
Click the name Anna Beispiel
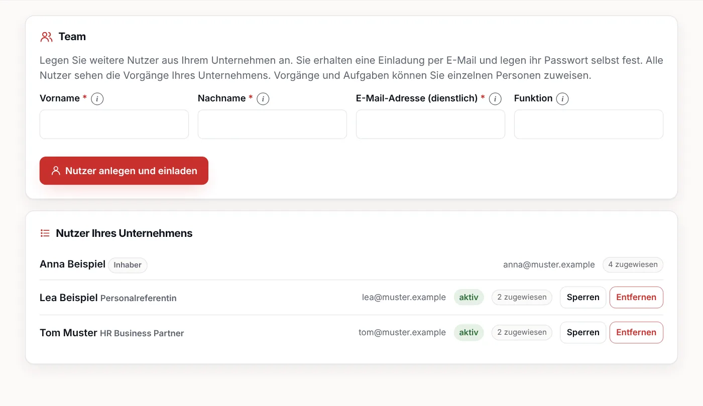tap(72, 264)
